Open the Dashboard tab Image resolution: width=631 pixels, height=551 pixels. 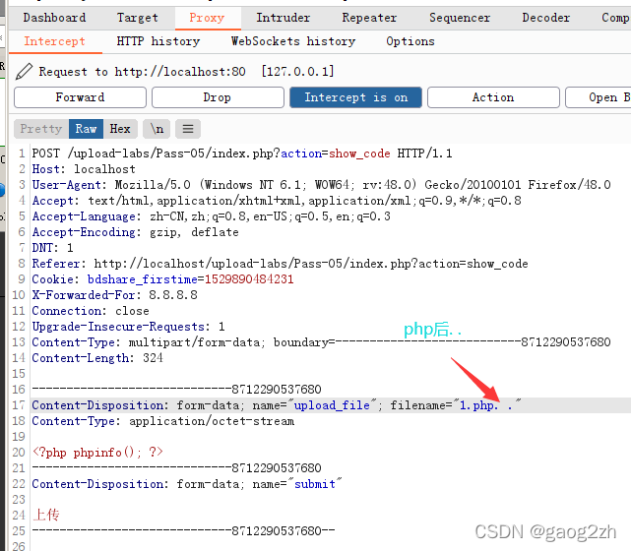pos(54,18)
